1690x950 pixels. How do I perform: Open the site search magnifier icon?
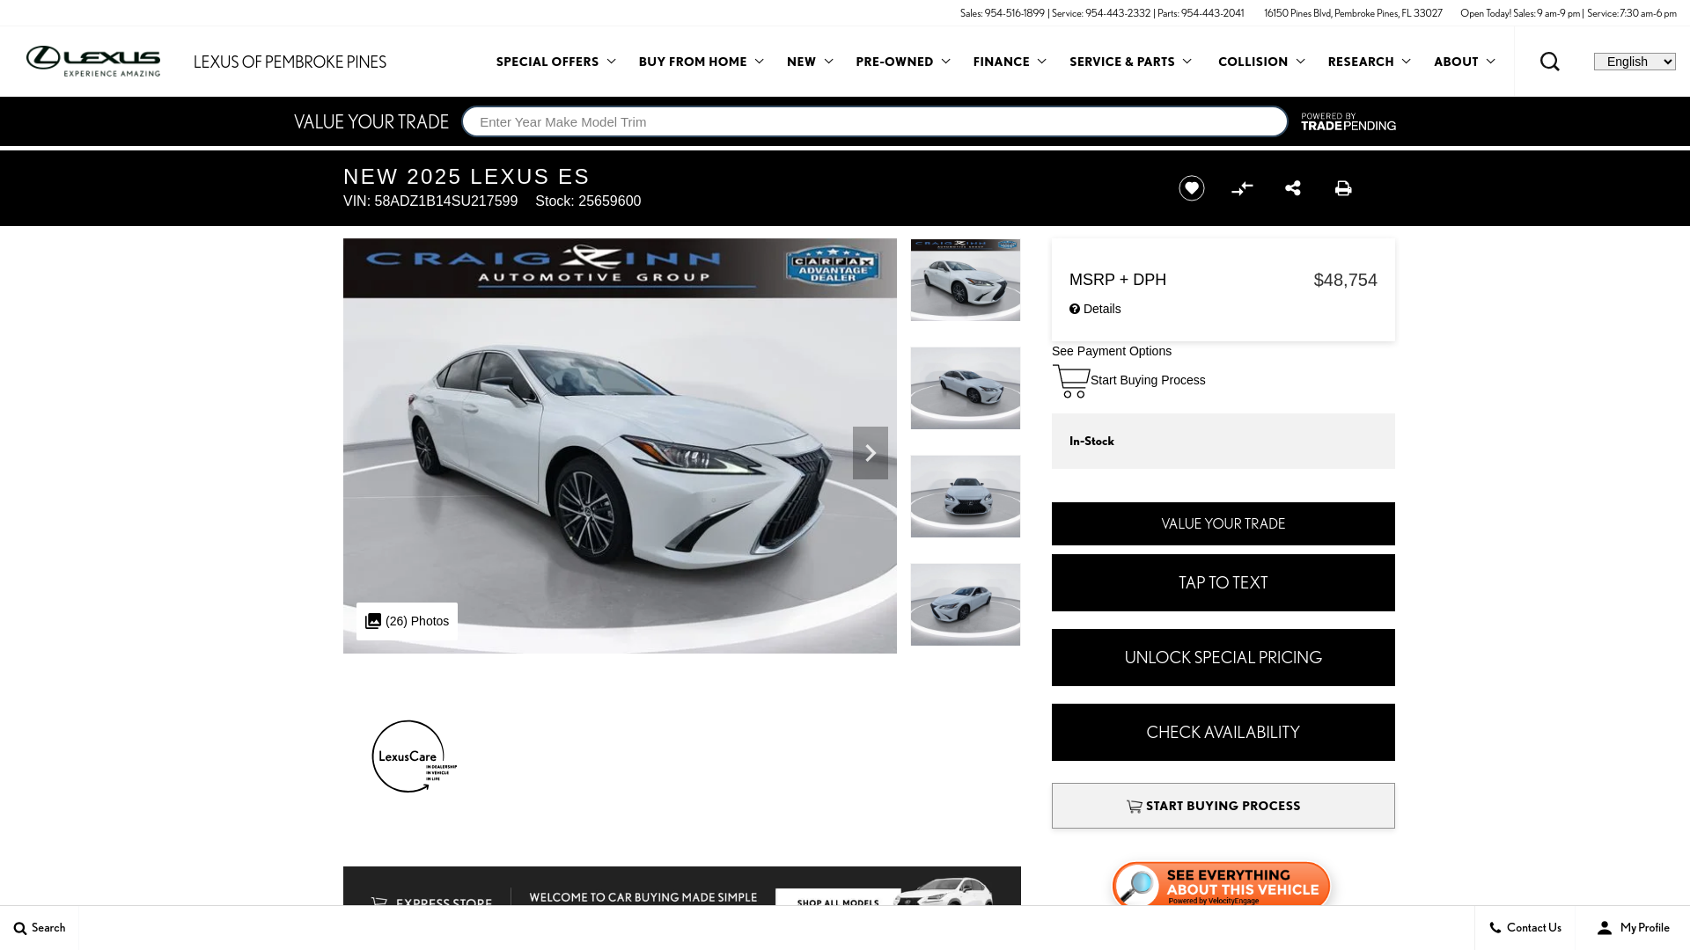click(1549, 62)
